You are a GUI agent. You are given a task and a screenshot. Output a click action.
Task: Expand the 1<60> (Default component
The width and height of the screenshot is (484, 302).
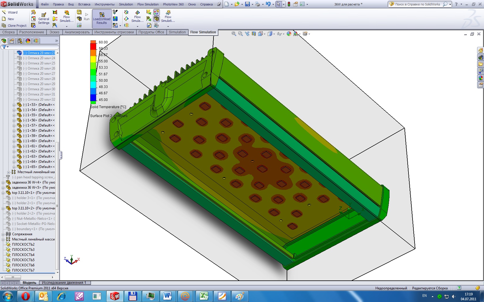14,141
